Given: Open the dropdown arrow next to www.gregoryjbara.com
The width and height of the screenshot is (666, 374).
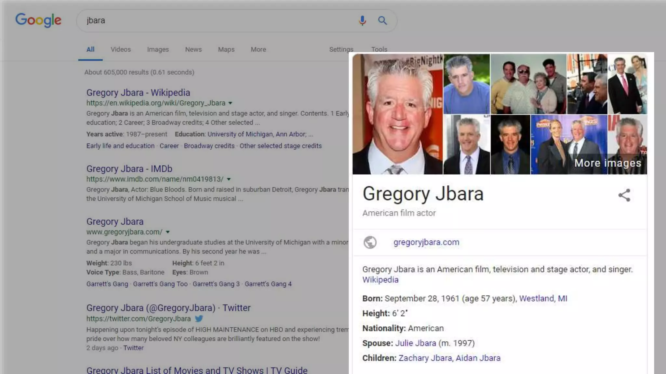Looking at the screenshot, I should pos(168,232).
